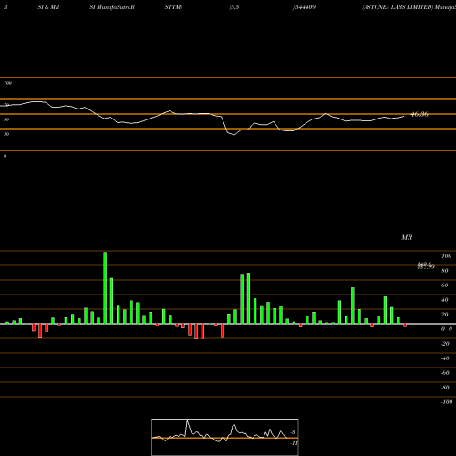Click the -80 label on MR axis
Viewport: 456px width, 456px height.
pos(445,388)
